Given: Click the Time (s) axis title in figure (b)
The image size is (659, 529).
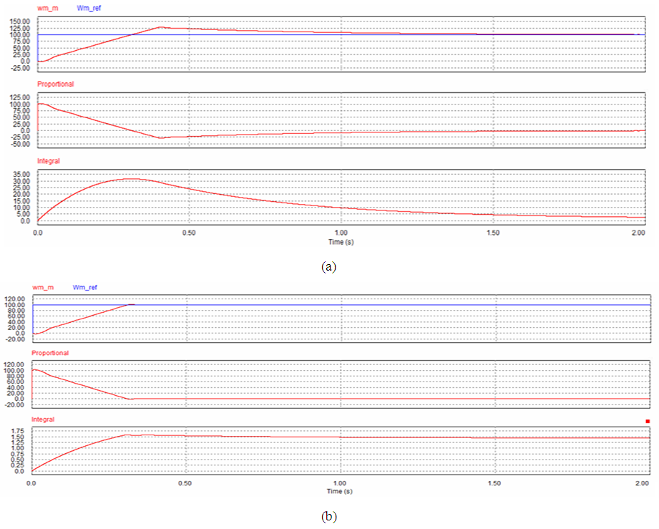Looking at the screenshot, I should (340, 491).
